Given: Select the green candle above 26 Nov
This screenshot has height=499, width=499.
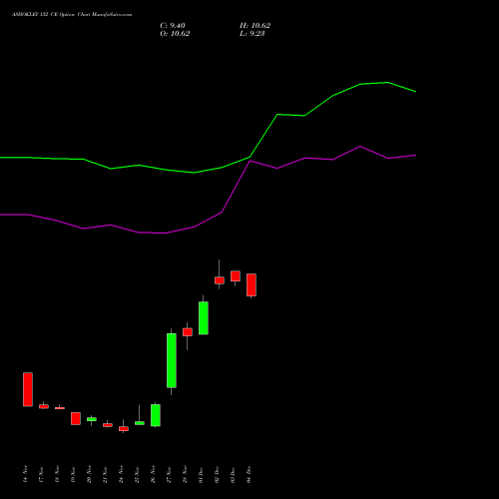Looking at the screenshot, I should (156, 415).
